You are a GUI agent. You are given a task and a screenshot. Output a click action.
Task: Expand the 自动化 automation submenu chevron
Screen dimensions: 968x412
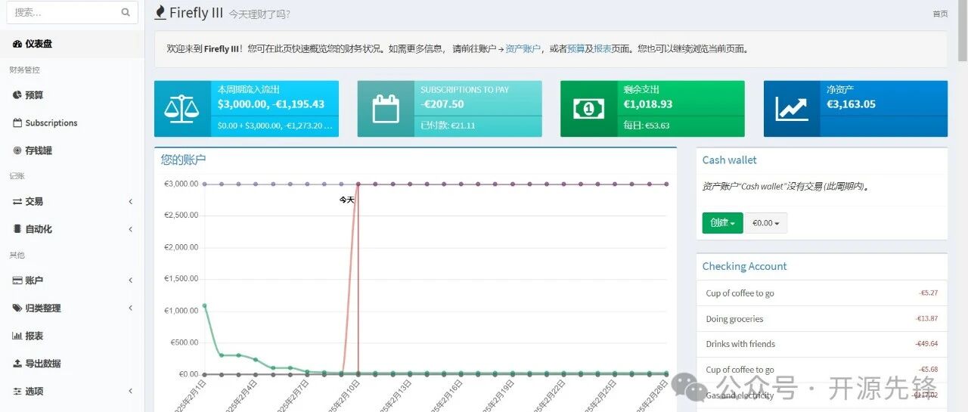pos(131,229)
